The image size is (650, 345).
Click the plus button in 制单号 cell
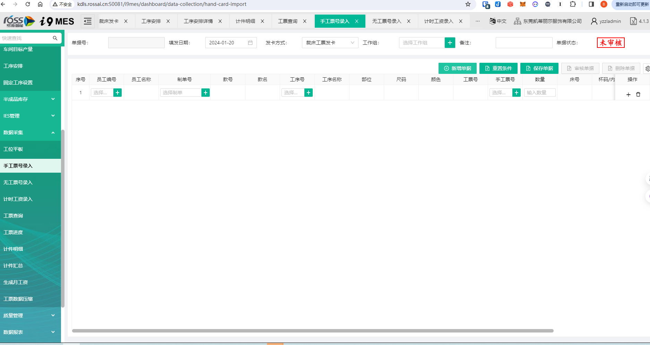(206, 93)
